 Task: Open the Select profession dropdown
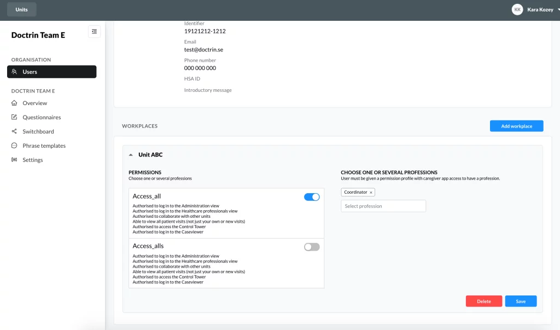[x=383, y=206]
